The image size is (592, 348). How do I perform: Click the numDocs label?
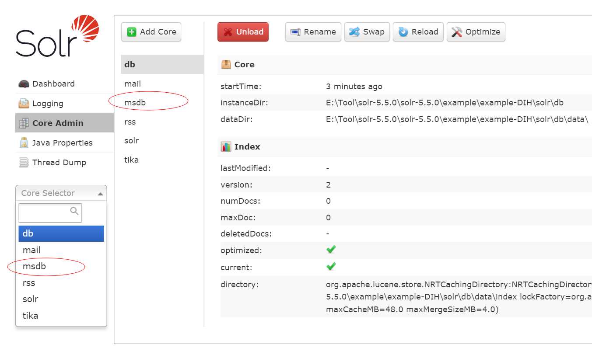(x=240, y=201)
